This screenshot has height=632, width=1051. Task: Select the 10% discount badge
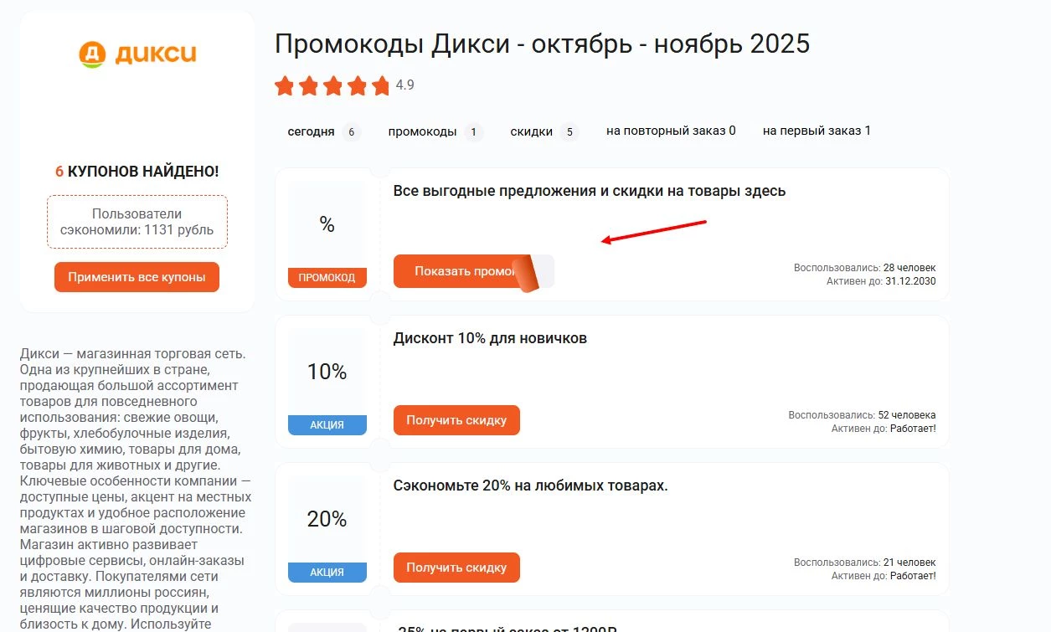click(327, 371)
